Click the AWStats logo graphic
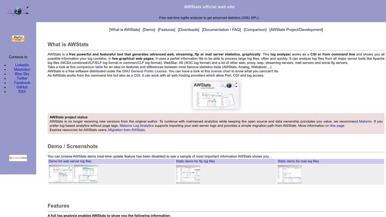 tap(18, 10)
